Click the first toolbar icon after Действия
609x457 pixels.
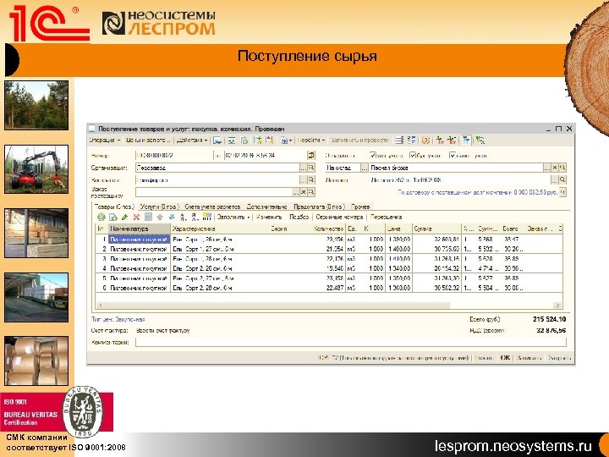click(x=217, y=140)
